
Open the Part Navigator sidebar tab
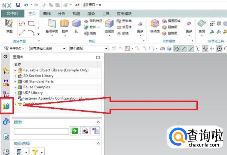pos(6,94)
